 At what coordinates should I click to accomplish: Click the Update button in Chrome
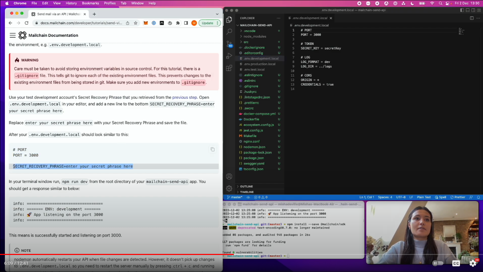[209, 23]
